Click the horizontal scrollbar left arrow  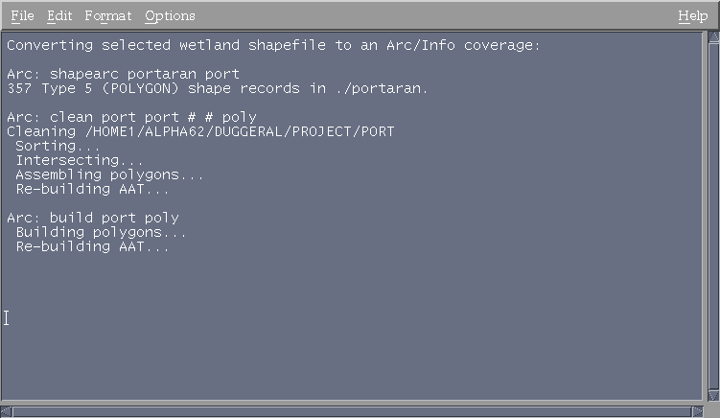8,411
